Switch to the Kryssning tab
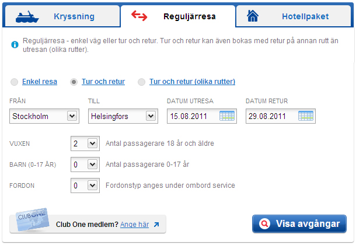The image size is (356, 245). 74,16
